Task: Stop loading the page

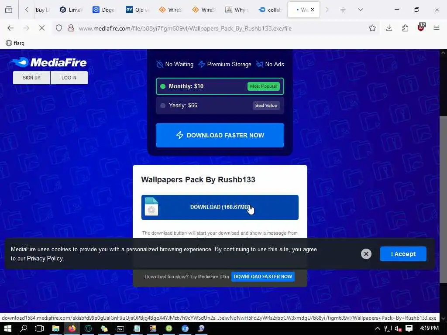Action: click(41, 28)
